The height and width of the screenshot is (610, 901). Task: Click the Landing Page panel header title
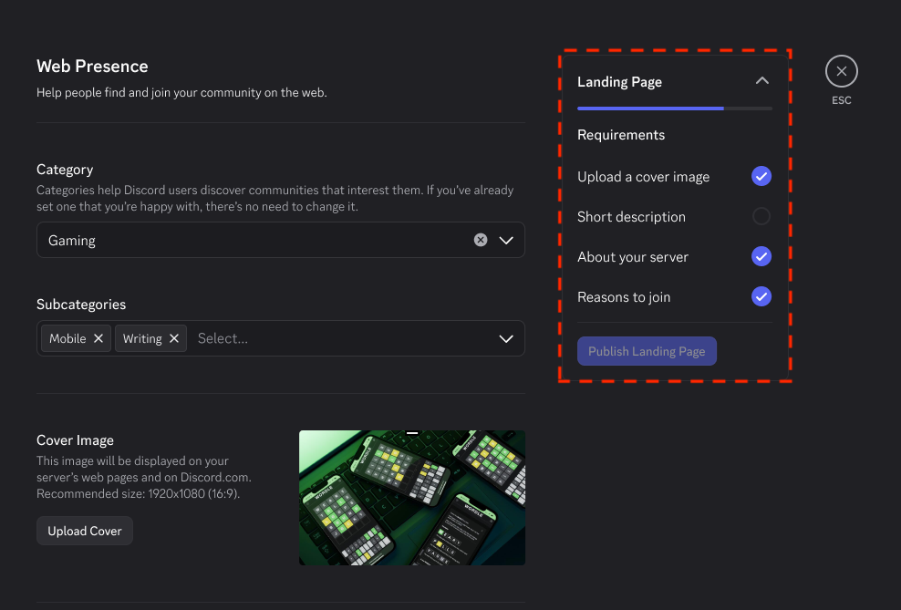(619, 81)
